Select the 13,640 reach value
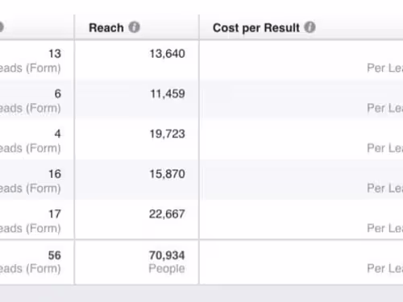 (x=167, y=54)
